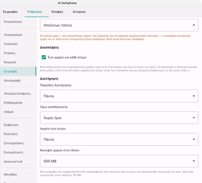Go to Διαγνωστικά settings
The image size is (202, 183).
18,161
